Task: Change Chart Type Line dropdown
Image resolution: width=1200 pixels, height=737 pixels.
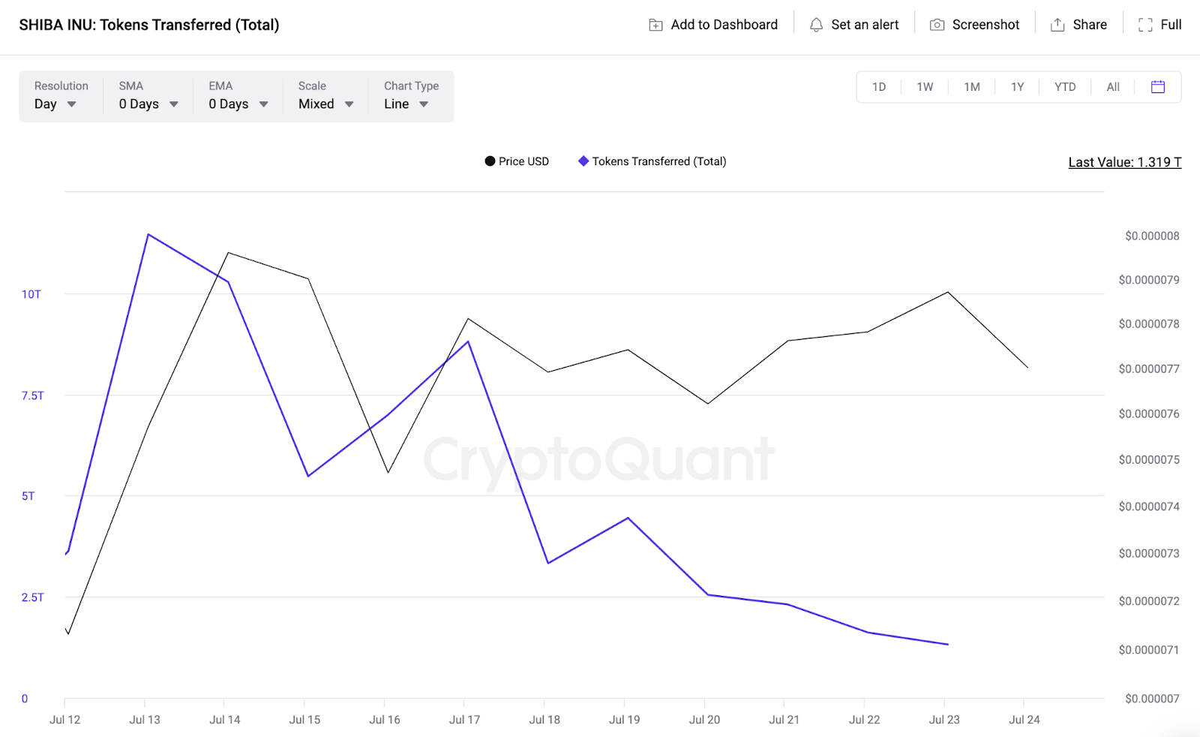Action: pyautogui.click(x=406, y=104)
